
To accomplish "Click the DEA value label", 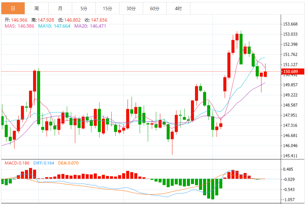I will 68,163.
